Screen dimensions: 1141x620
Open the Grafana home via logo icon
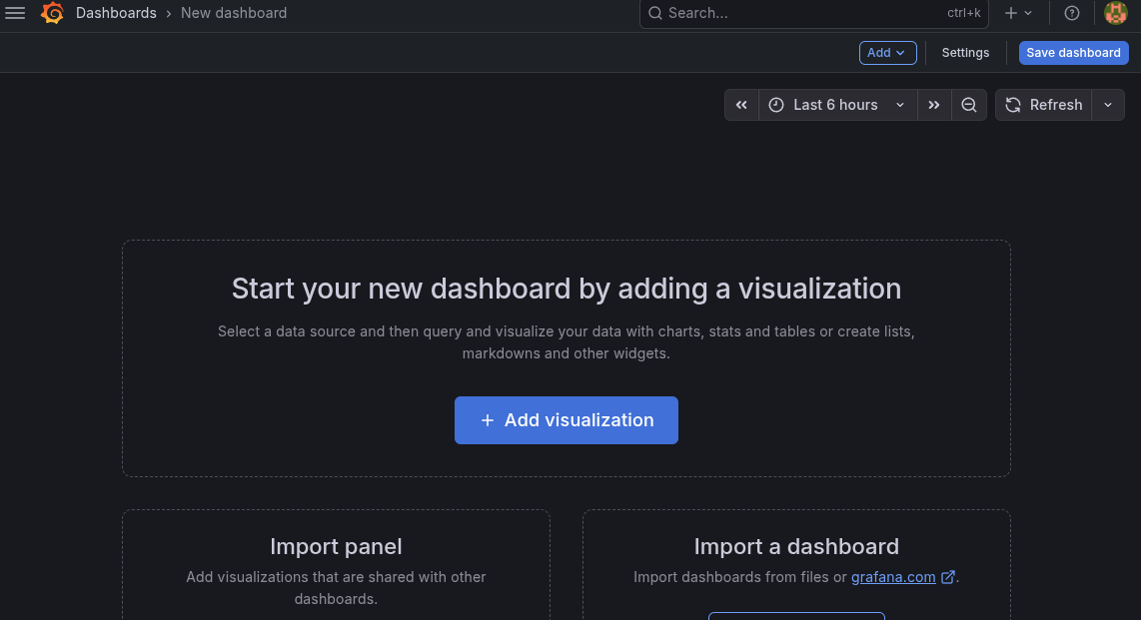52,13
